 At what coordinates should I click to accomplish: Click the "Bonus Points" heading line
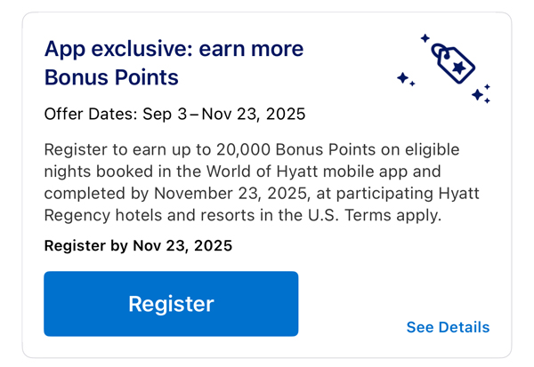coord(111,77)
